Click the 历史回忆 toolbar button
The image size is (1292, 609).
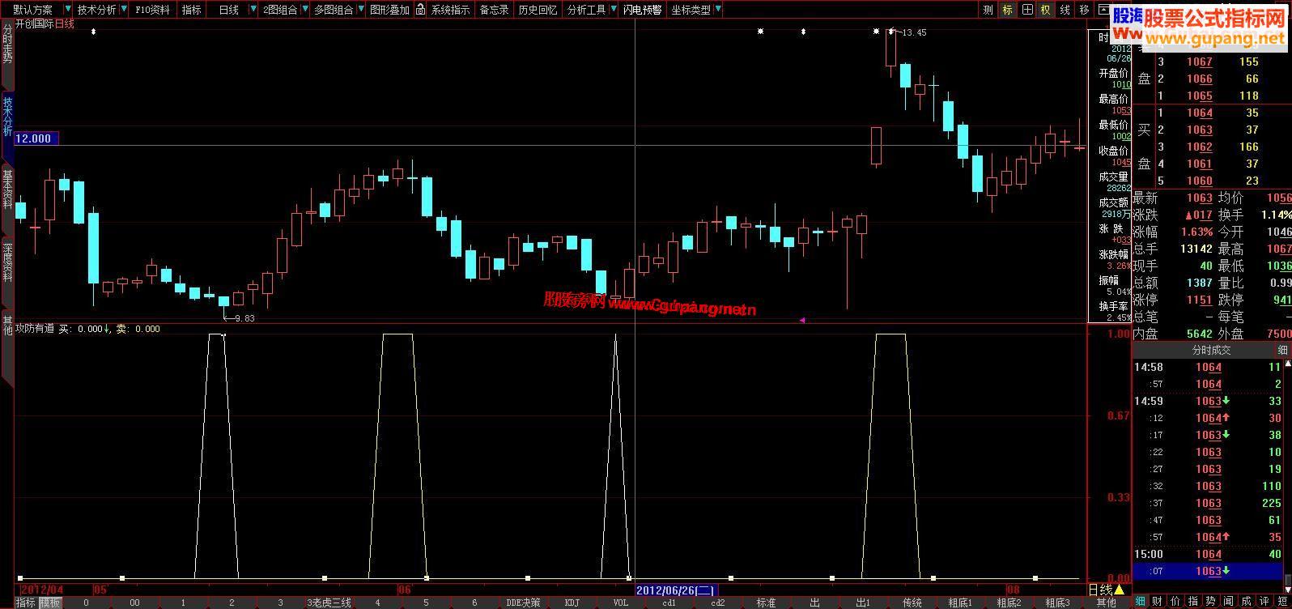point(538,10)
